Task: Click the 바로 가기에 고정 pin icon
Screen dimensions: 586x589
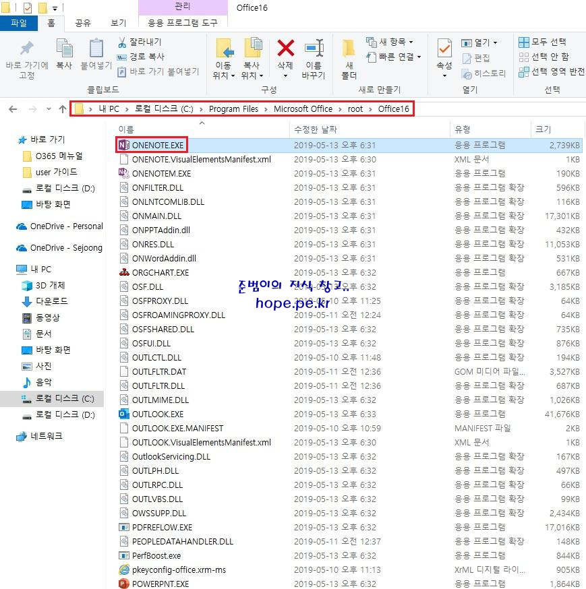Action: coord(27,48)
